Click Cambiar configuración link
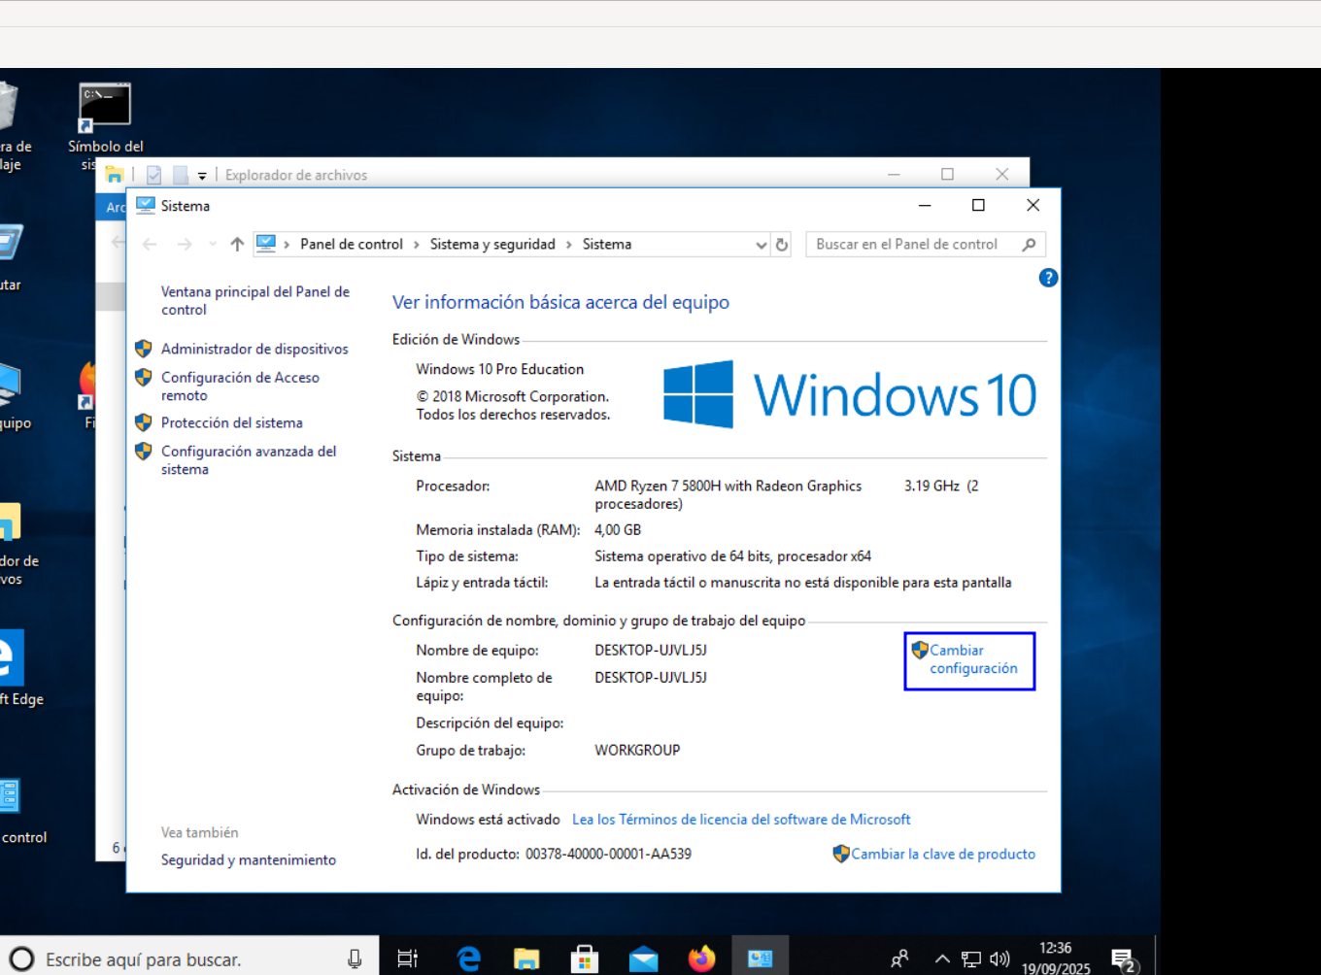Viewport: 1321px width, 975px height. click(x=973, y=659)
